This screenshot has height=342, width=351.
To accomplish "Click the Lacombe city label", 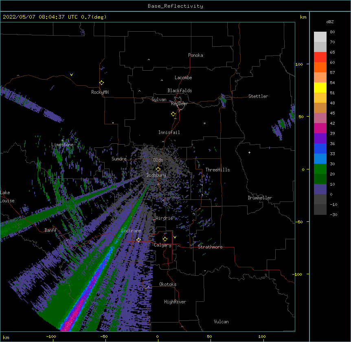I will [183, 78].
